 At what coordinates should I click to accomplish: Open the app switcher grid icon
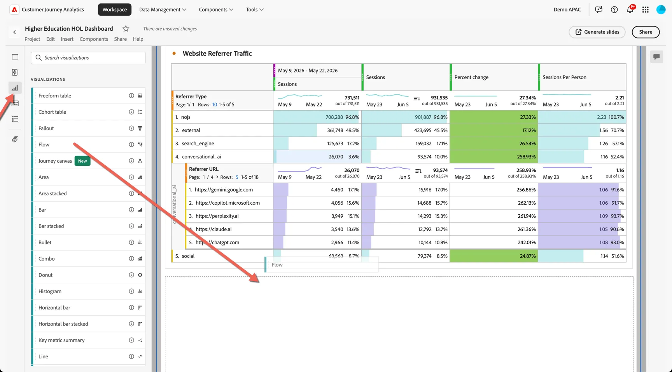646,9
